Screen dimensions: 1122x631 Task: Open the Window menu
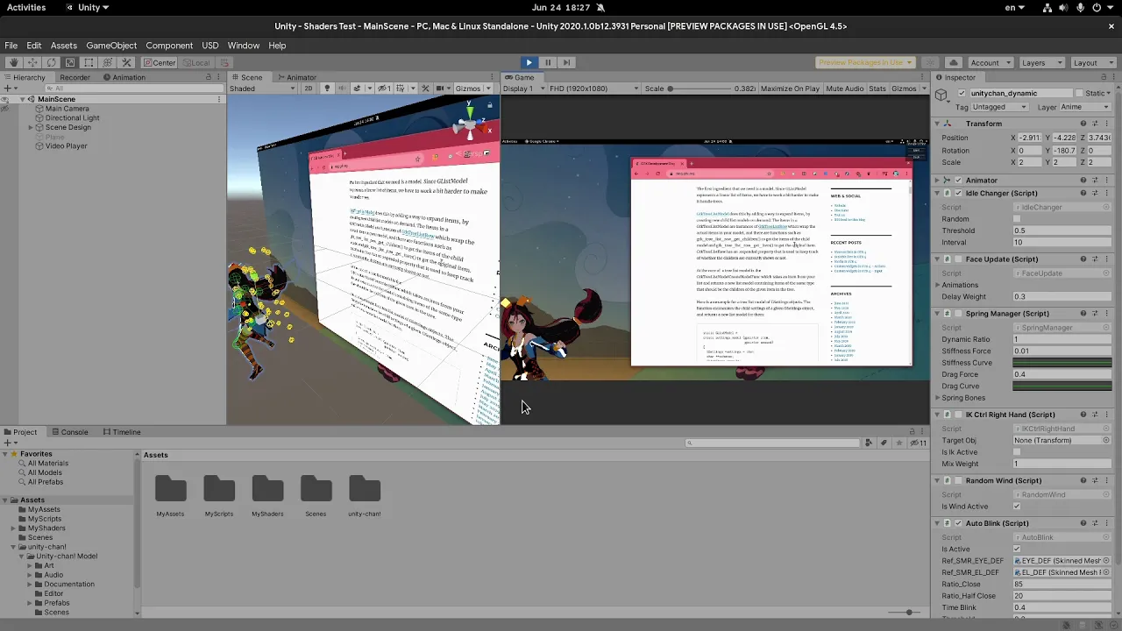tap(244, 46)
